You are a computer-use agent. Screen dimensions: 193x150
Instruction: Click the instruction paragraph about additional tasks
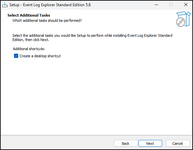click(x=92, y=38)
